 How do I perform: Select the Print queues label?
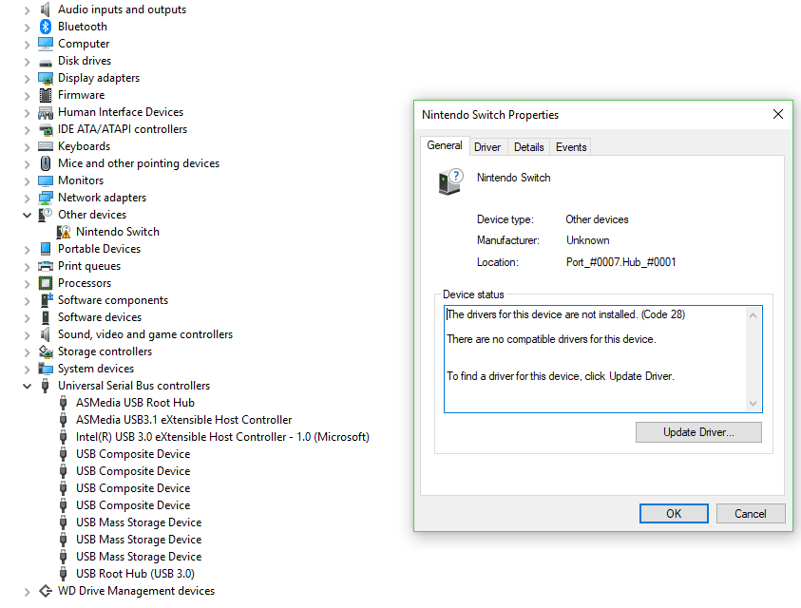point(89,266)
